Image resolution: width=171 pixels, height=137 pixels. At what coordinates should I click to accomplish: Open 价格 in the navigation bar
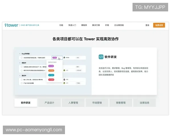[x=107, y=25]
